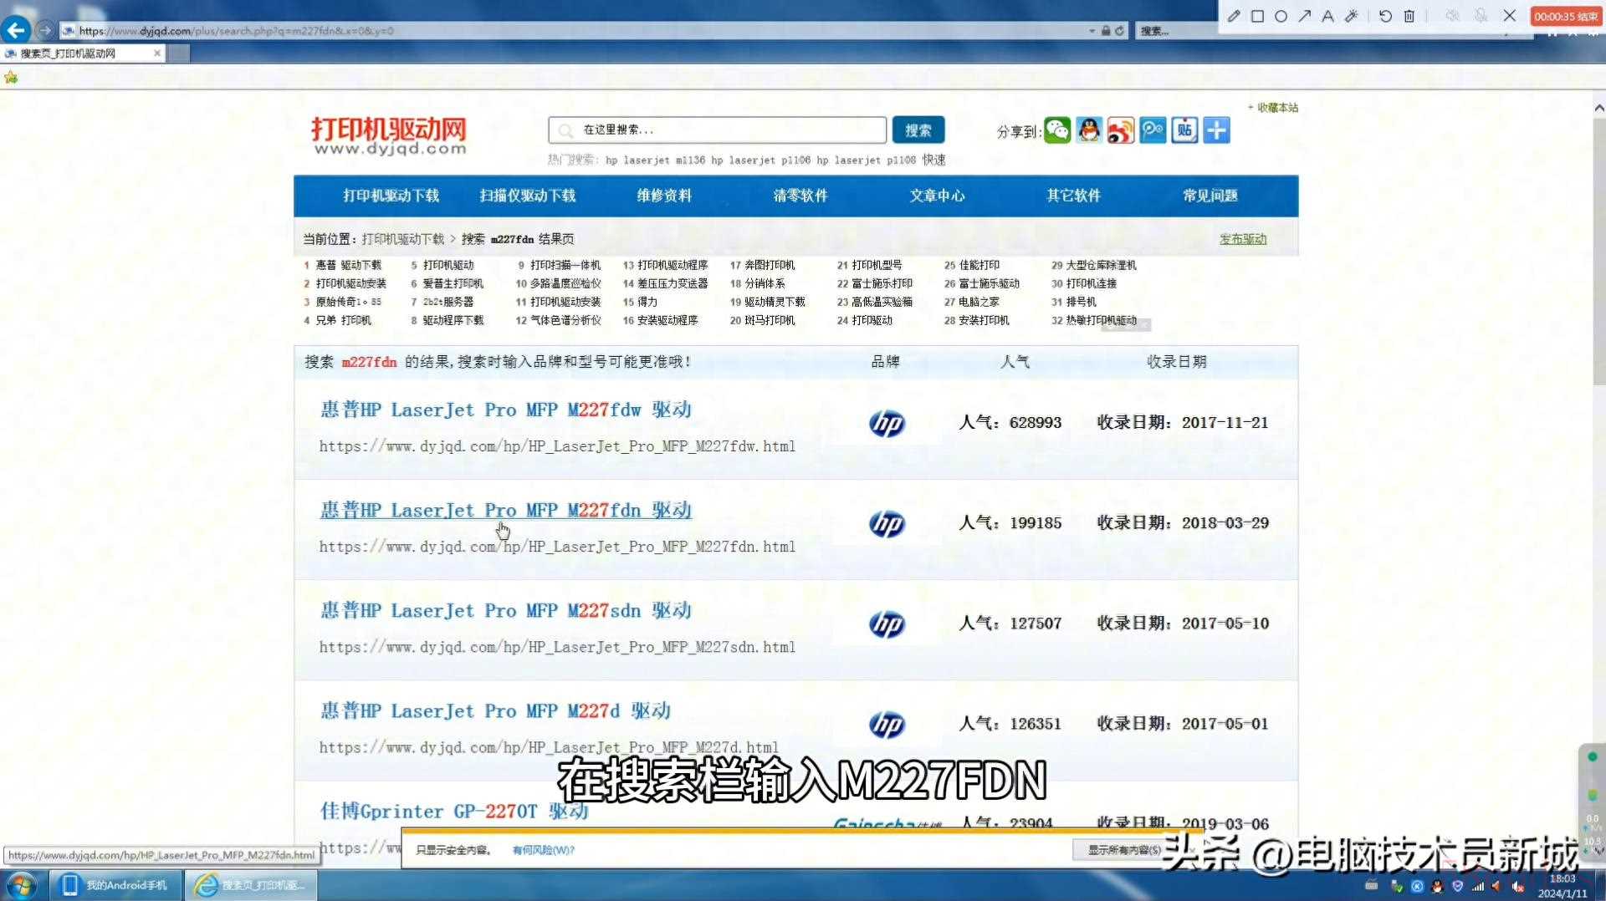
Task: Click hot tag 打印扫描一体机
Action: [x=565, y=265]
